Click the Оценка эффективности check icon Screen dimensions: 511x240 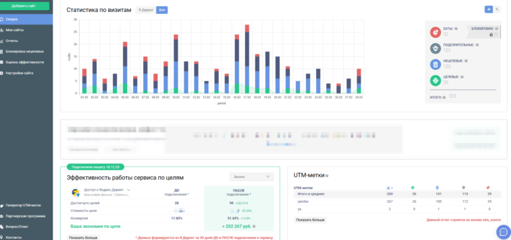point(1,62)
